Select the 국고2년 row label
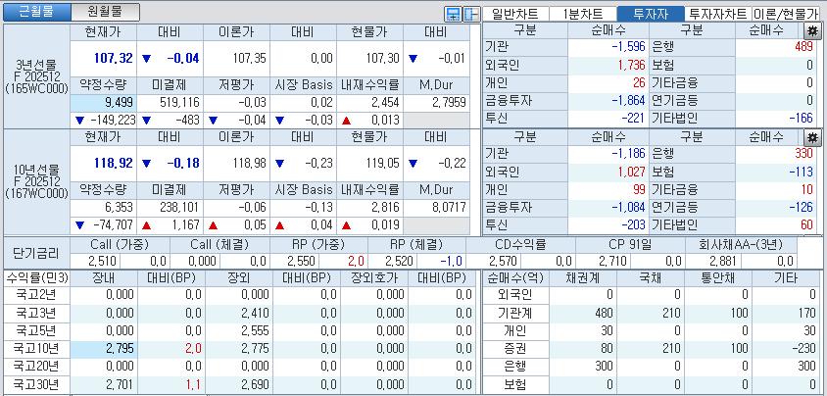 36,295
